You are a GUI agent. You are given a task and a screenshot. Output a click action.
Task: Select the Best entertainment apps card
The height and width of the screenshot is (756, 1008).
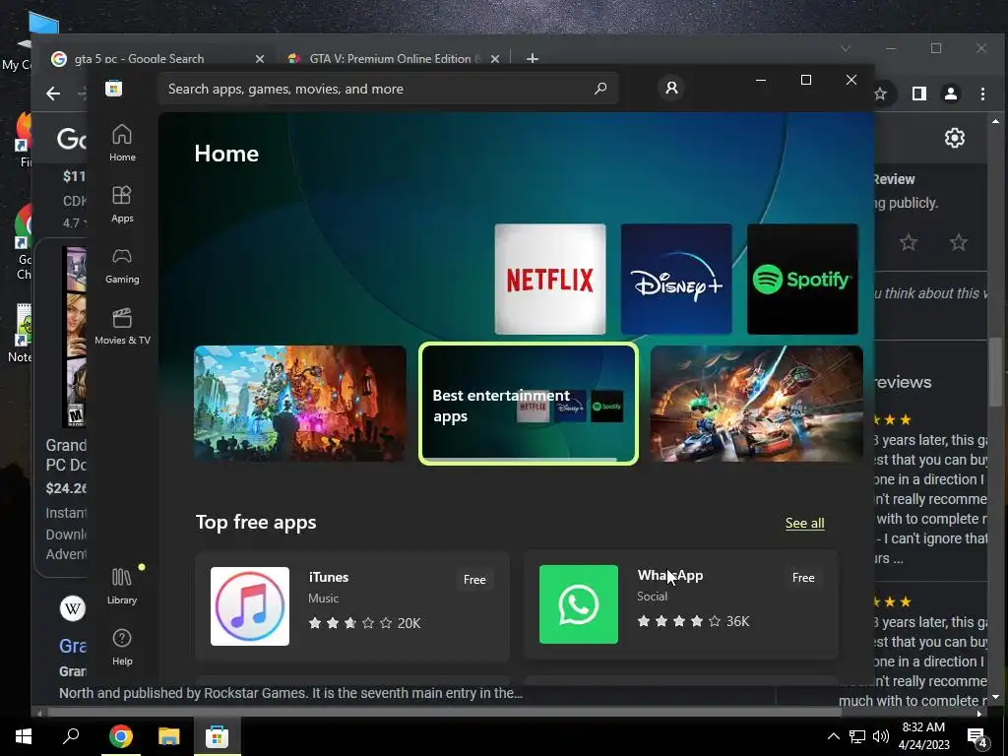point(529,404)
